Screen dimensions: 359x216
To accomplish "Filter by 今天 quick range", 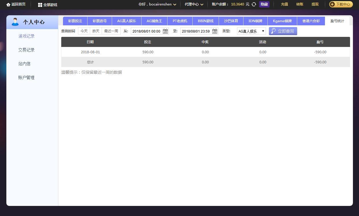I will coord(84,31).
